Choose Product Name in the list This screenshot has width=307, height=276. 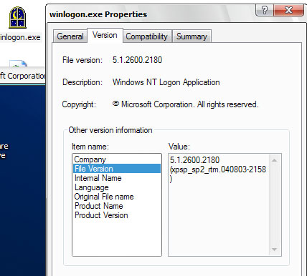pyautogui.click(x=117, y=206)
